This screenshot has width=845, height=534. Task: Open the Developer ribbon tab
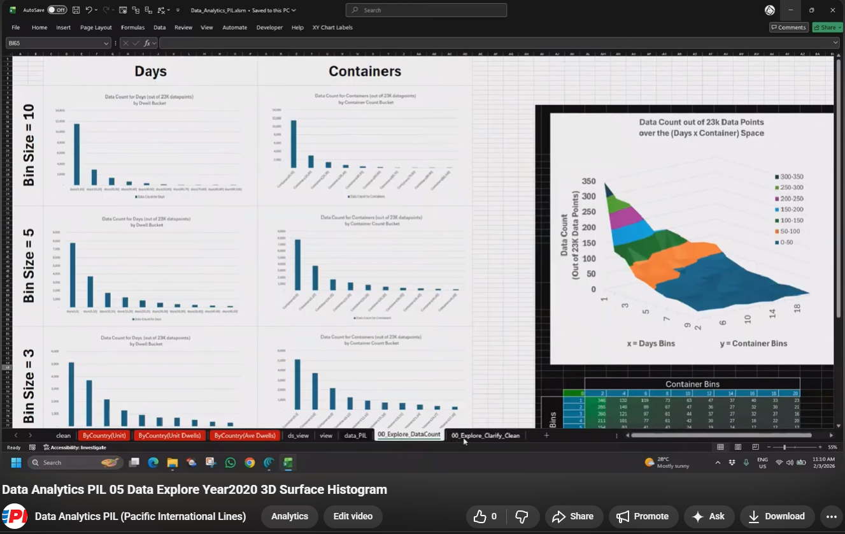tap(269, 27)
